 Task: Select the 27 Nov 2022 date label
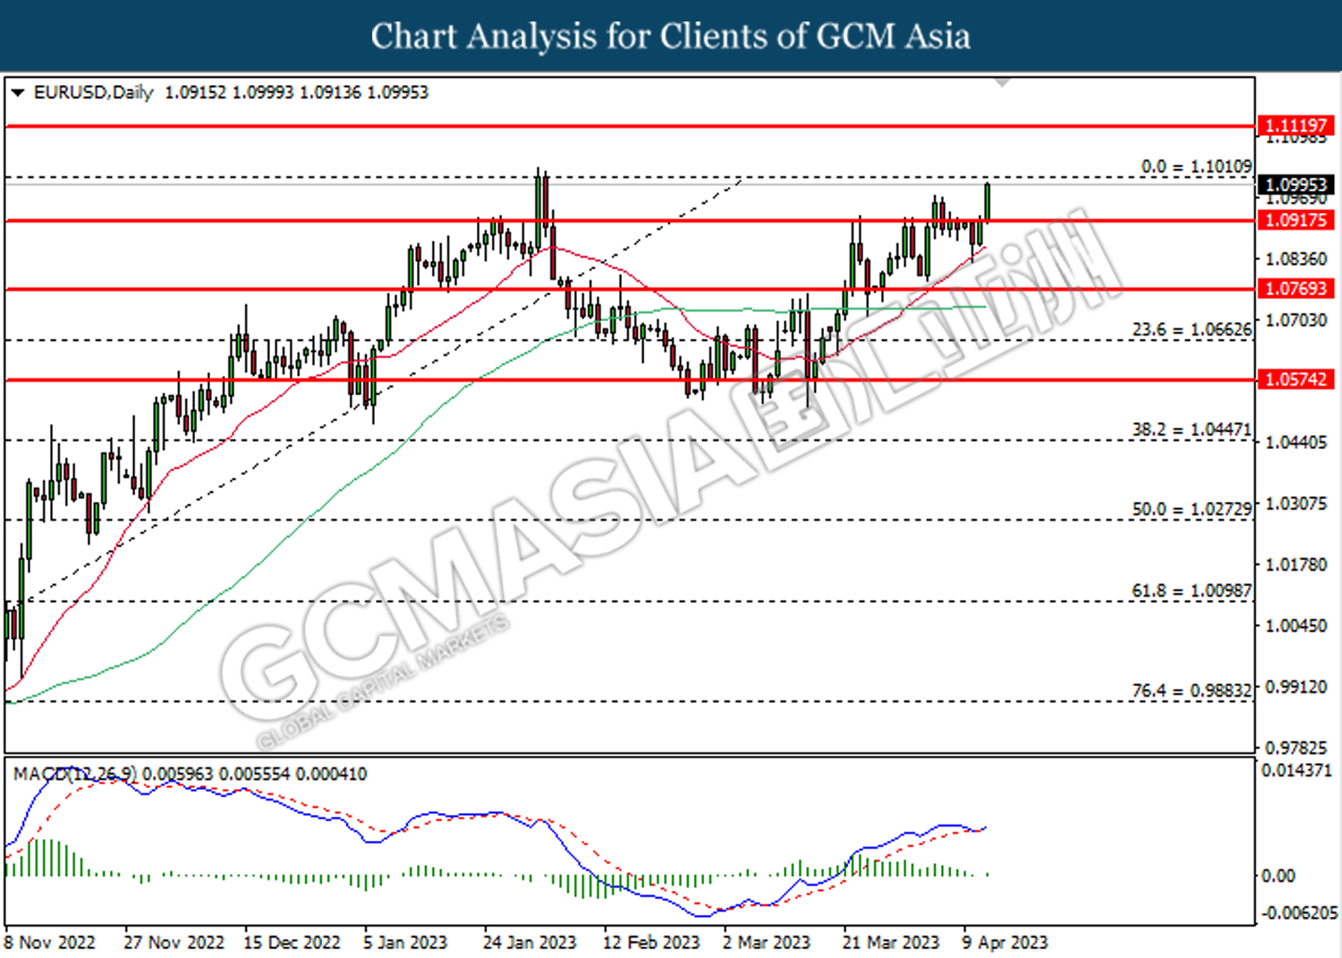click(174, 943)
